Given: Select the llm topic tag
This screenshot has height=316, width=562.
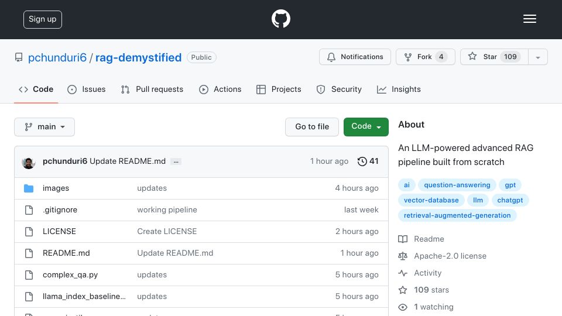Looking at the screenshot, I should coord(478,200).
